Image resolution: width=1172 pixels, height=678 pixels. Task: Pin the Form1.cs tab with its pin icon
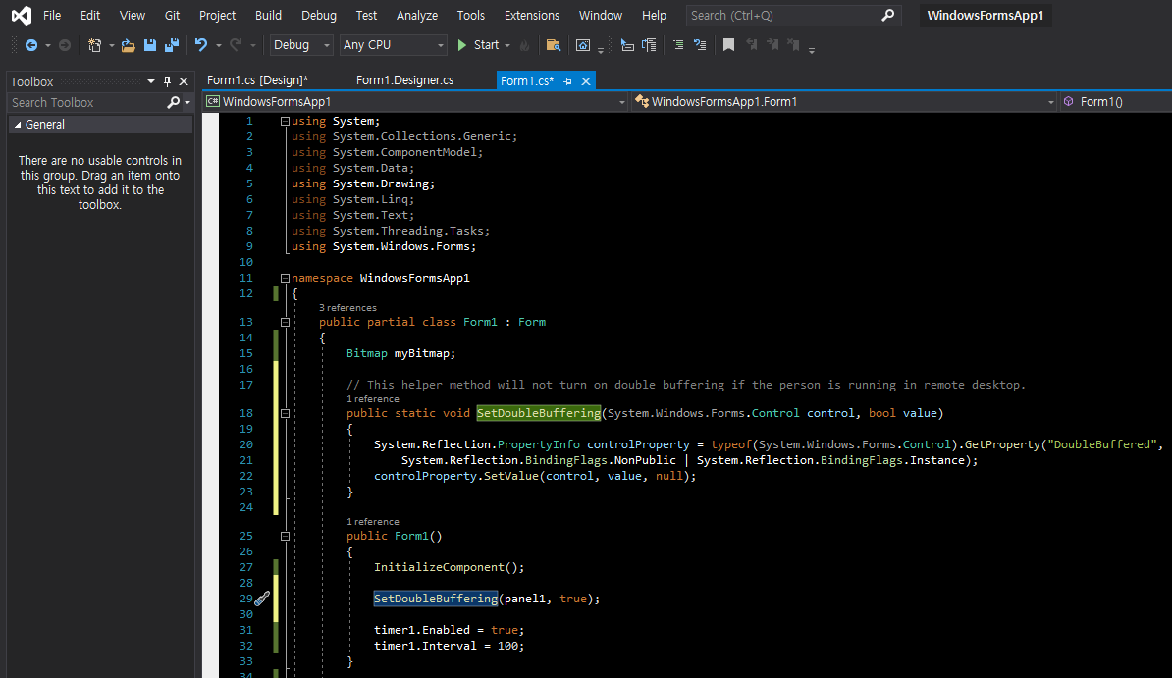tap(567, 81)
